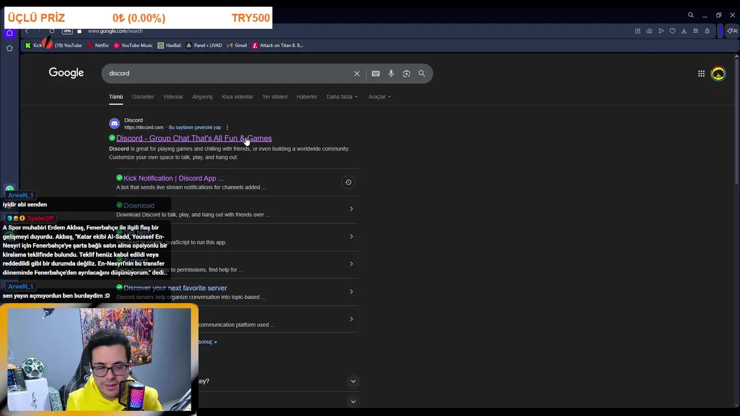Click the page vertical scrollbar
The width and height of the screenshot is (740, 416).
(x=737, y=121)
